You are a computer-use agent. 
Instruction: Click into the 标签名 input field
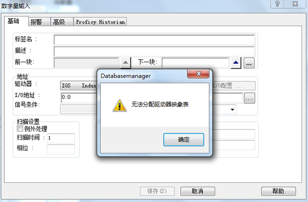[154, 40]
